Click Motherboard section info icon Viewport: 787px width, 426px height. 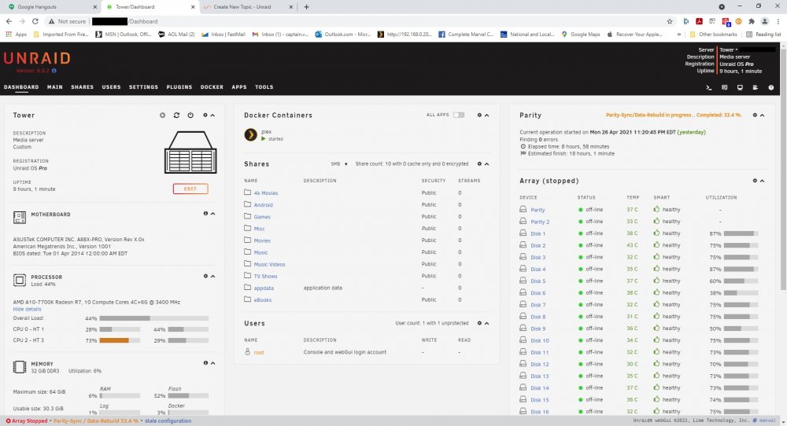click(x=205, y=214)
